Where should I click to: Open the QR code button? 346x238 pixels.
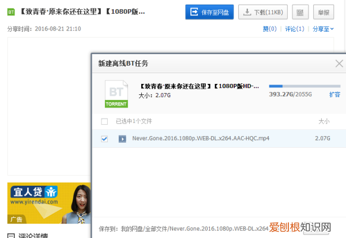tap(300, 12)
